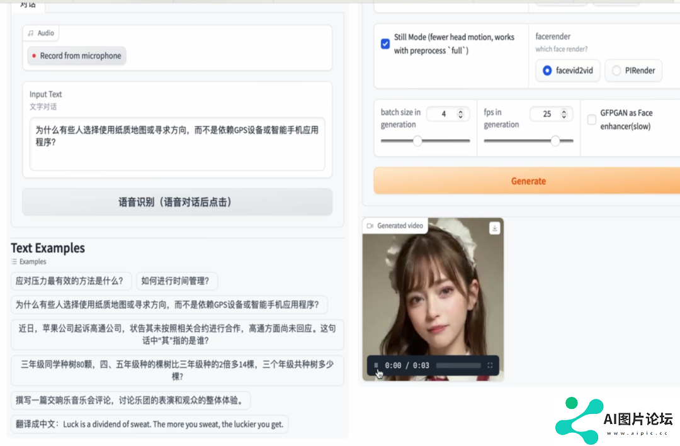Pick example 撰写一篇交响乐音乐会评论

pyautogui.click(x=130, y=400)
